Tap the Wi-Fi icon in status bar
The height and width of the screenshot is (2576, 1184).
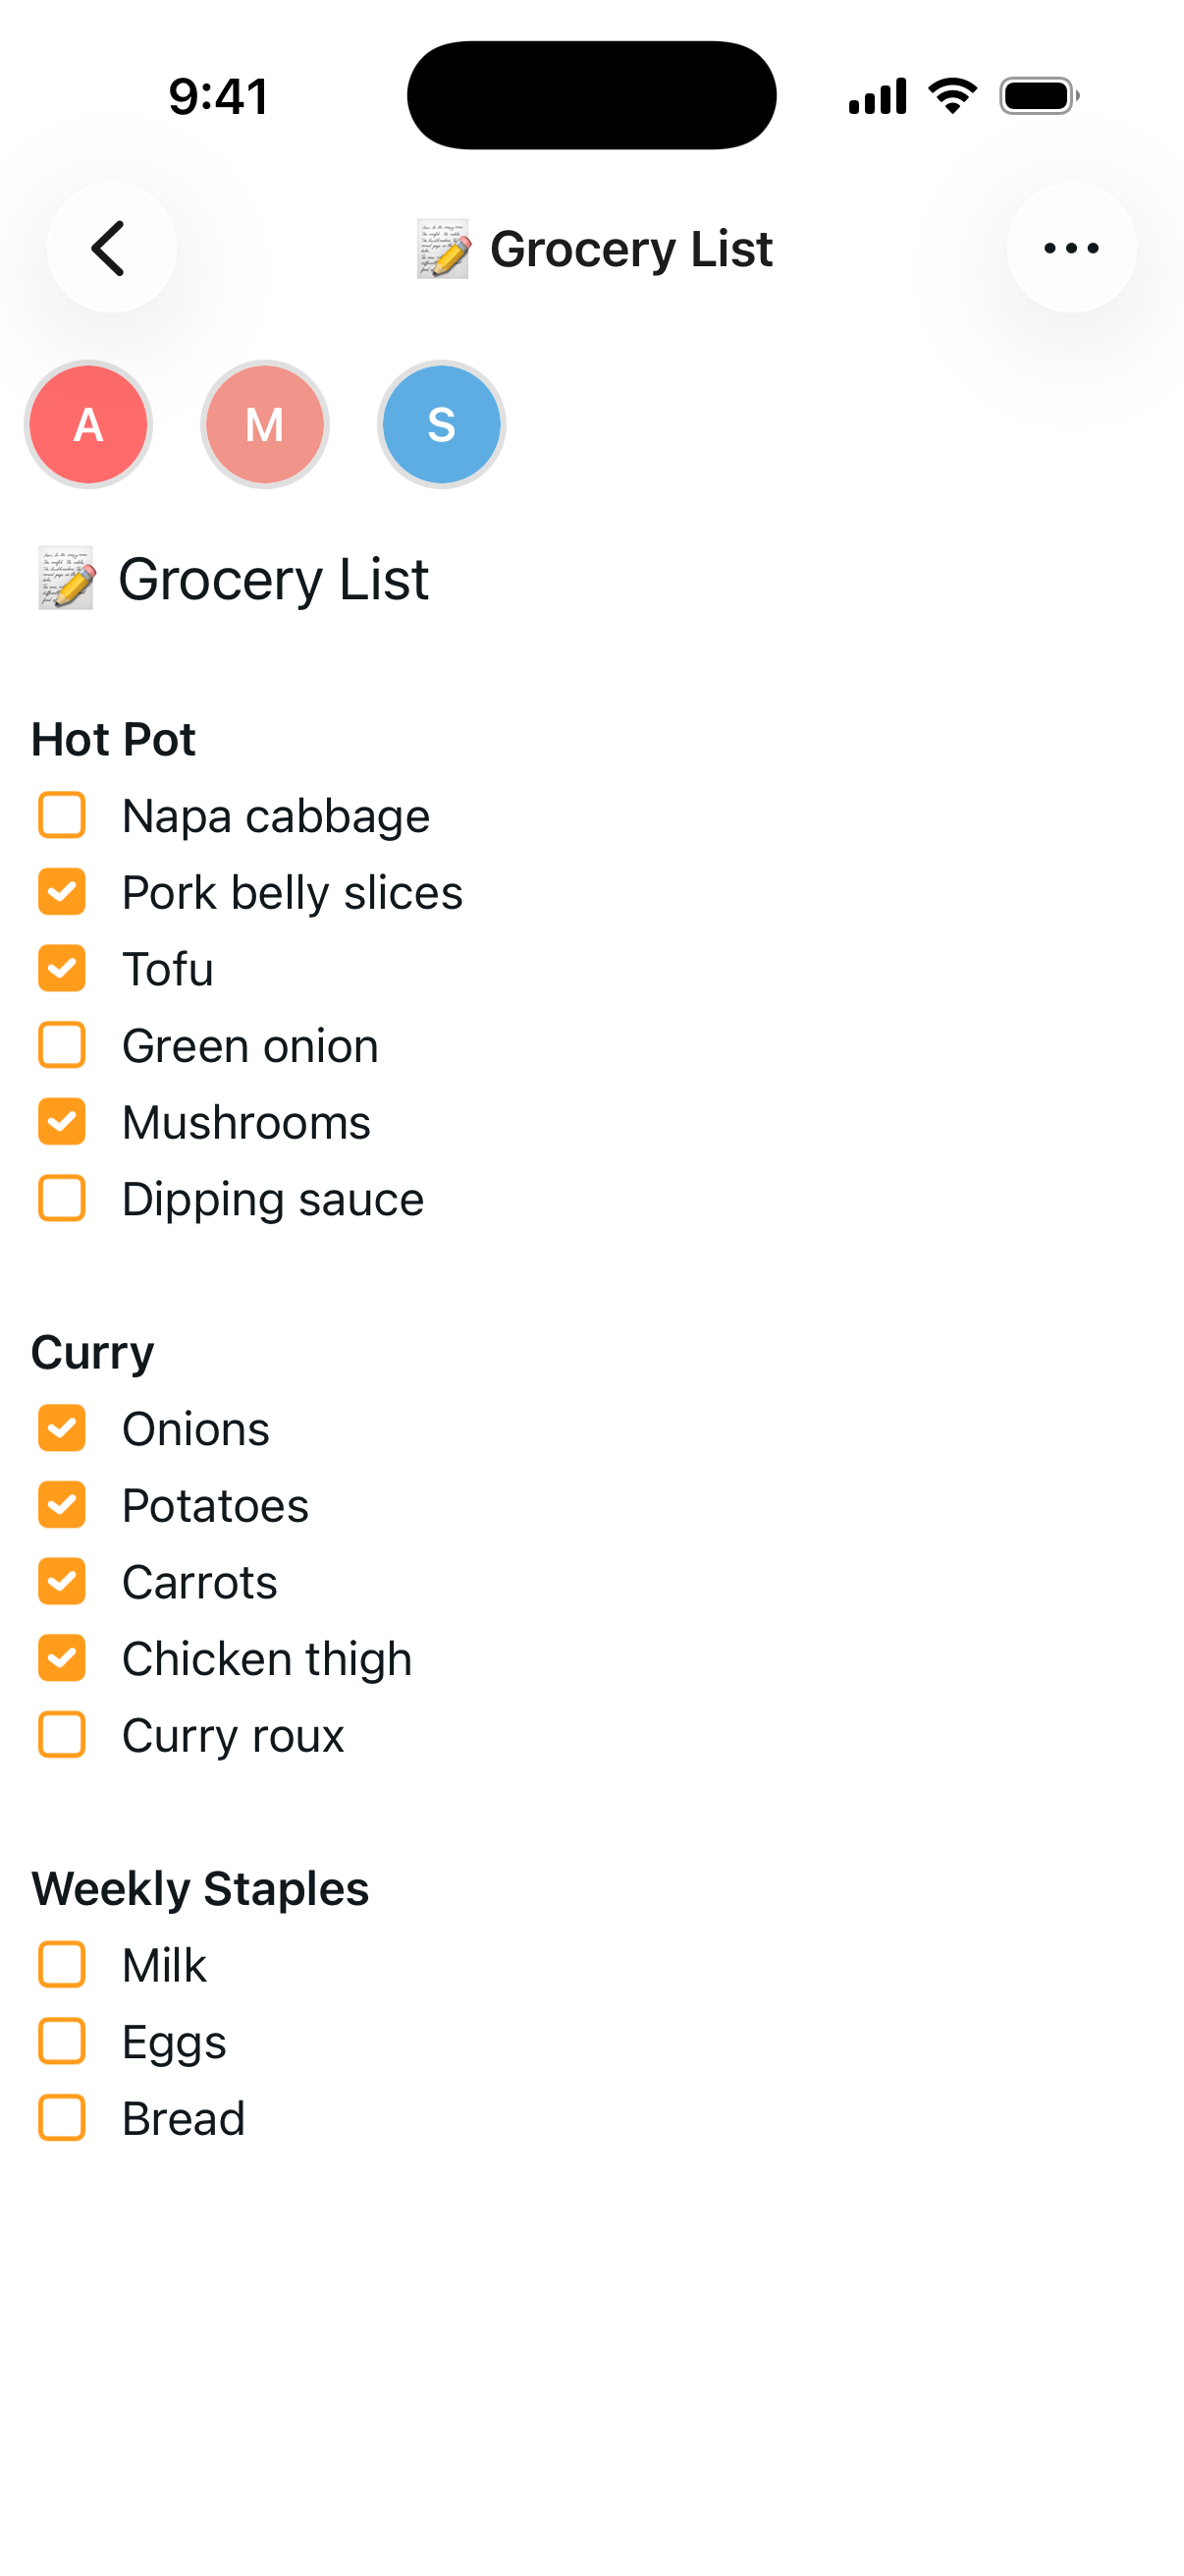click(x=952, y=96)
